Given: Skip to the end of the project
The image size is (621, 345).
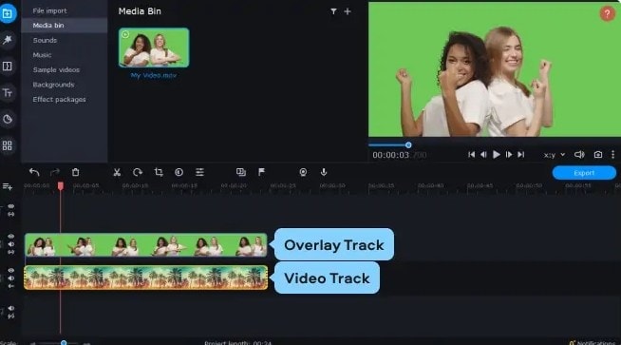Looking at the screenshot, I should pyautogui.click(x=521, y=155).
